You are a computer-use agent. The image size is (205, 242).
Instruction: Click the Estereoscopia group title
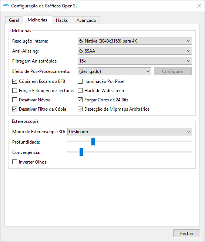(25, 121)
